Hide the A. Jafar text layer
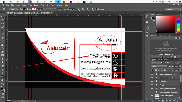 (152, 85)
